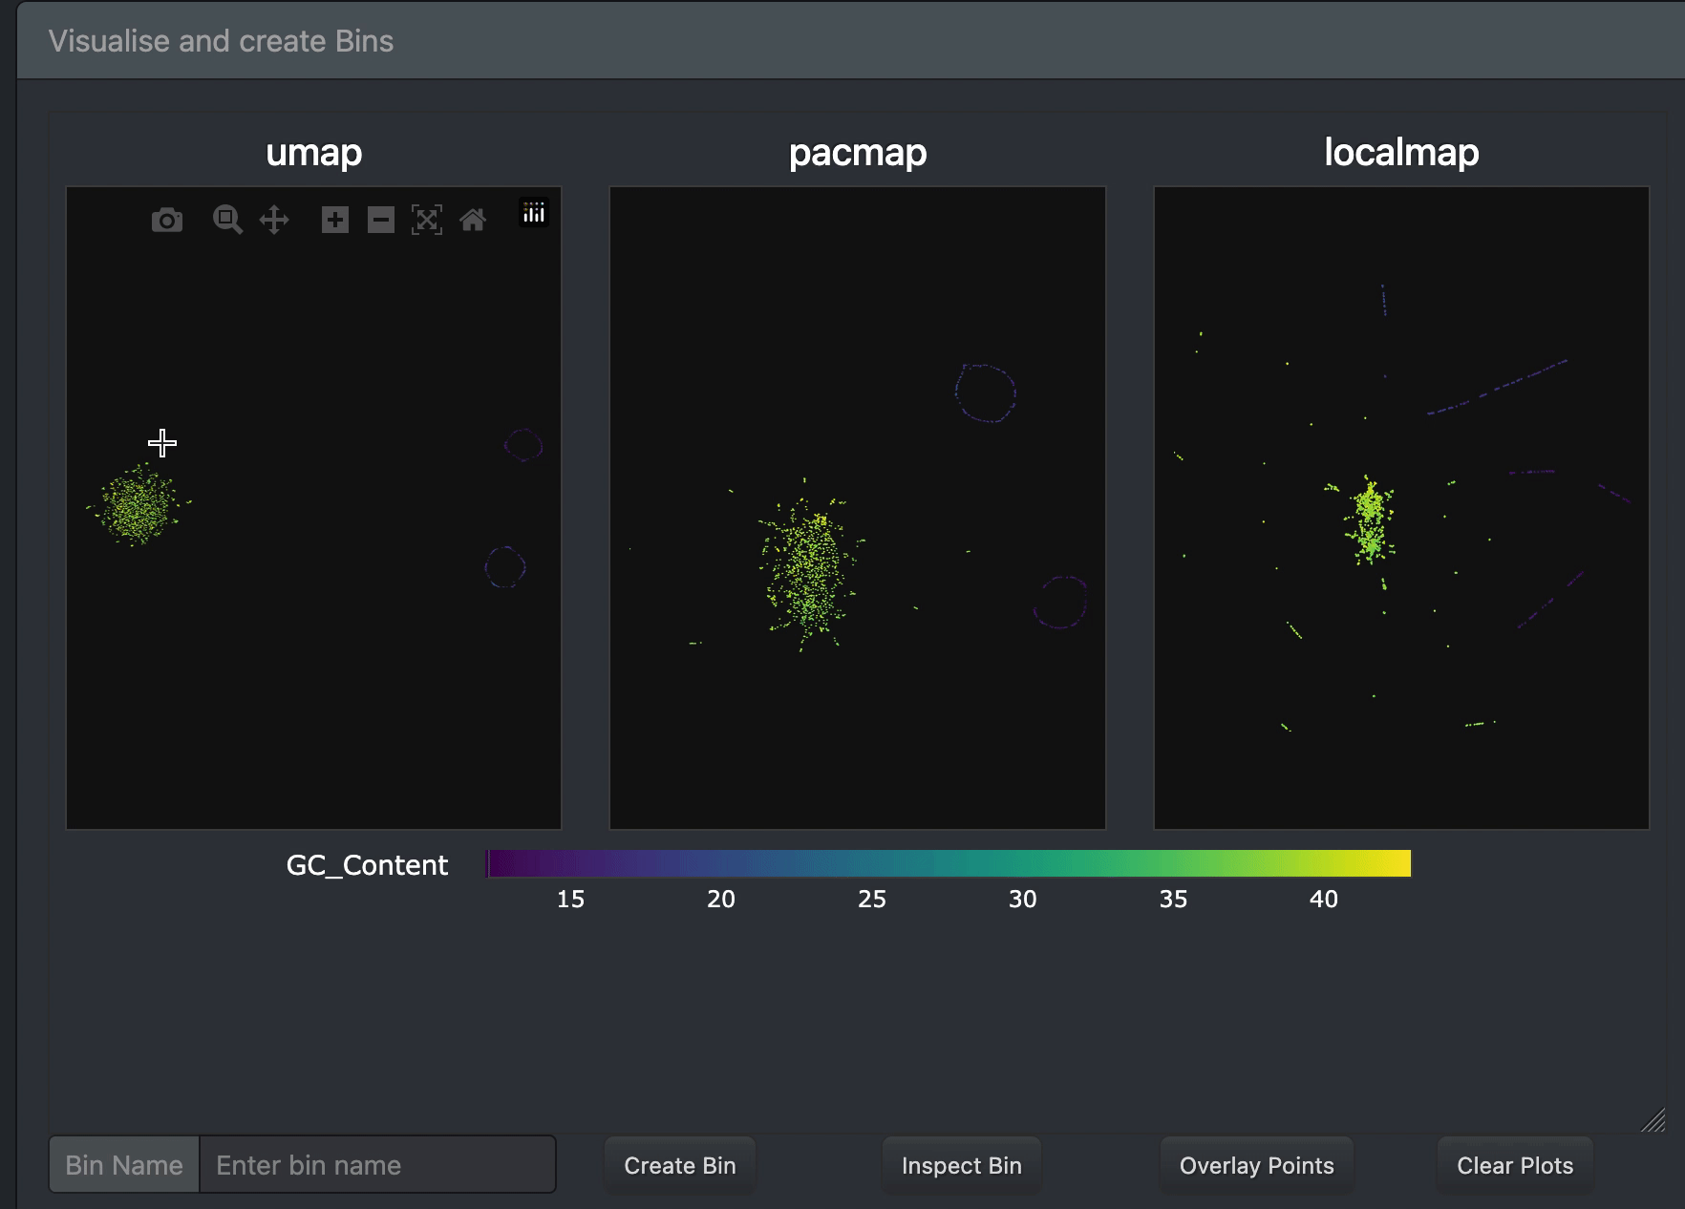The height and width of the screenshot is (1209, 1685).
Task: Click the green cluster in umap plot
Action: point(139,507)
